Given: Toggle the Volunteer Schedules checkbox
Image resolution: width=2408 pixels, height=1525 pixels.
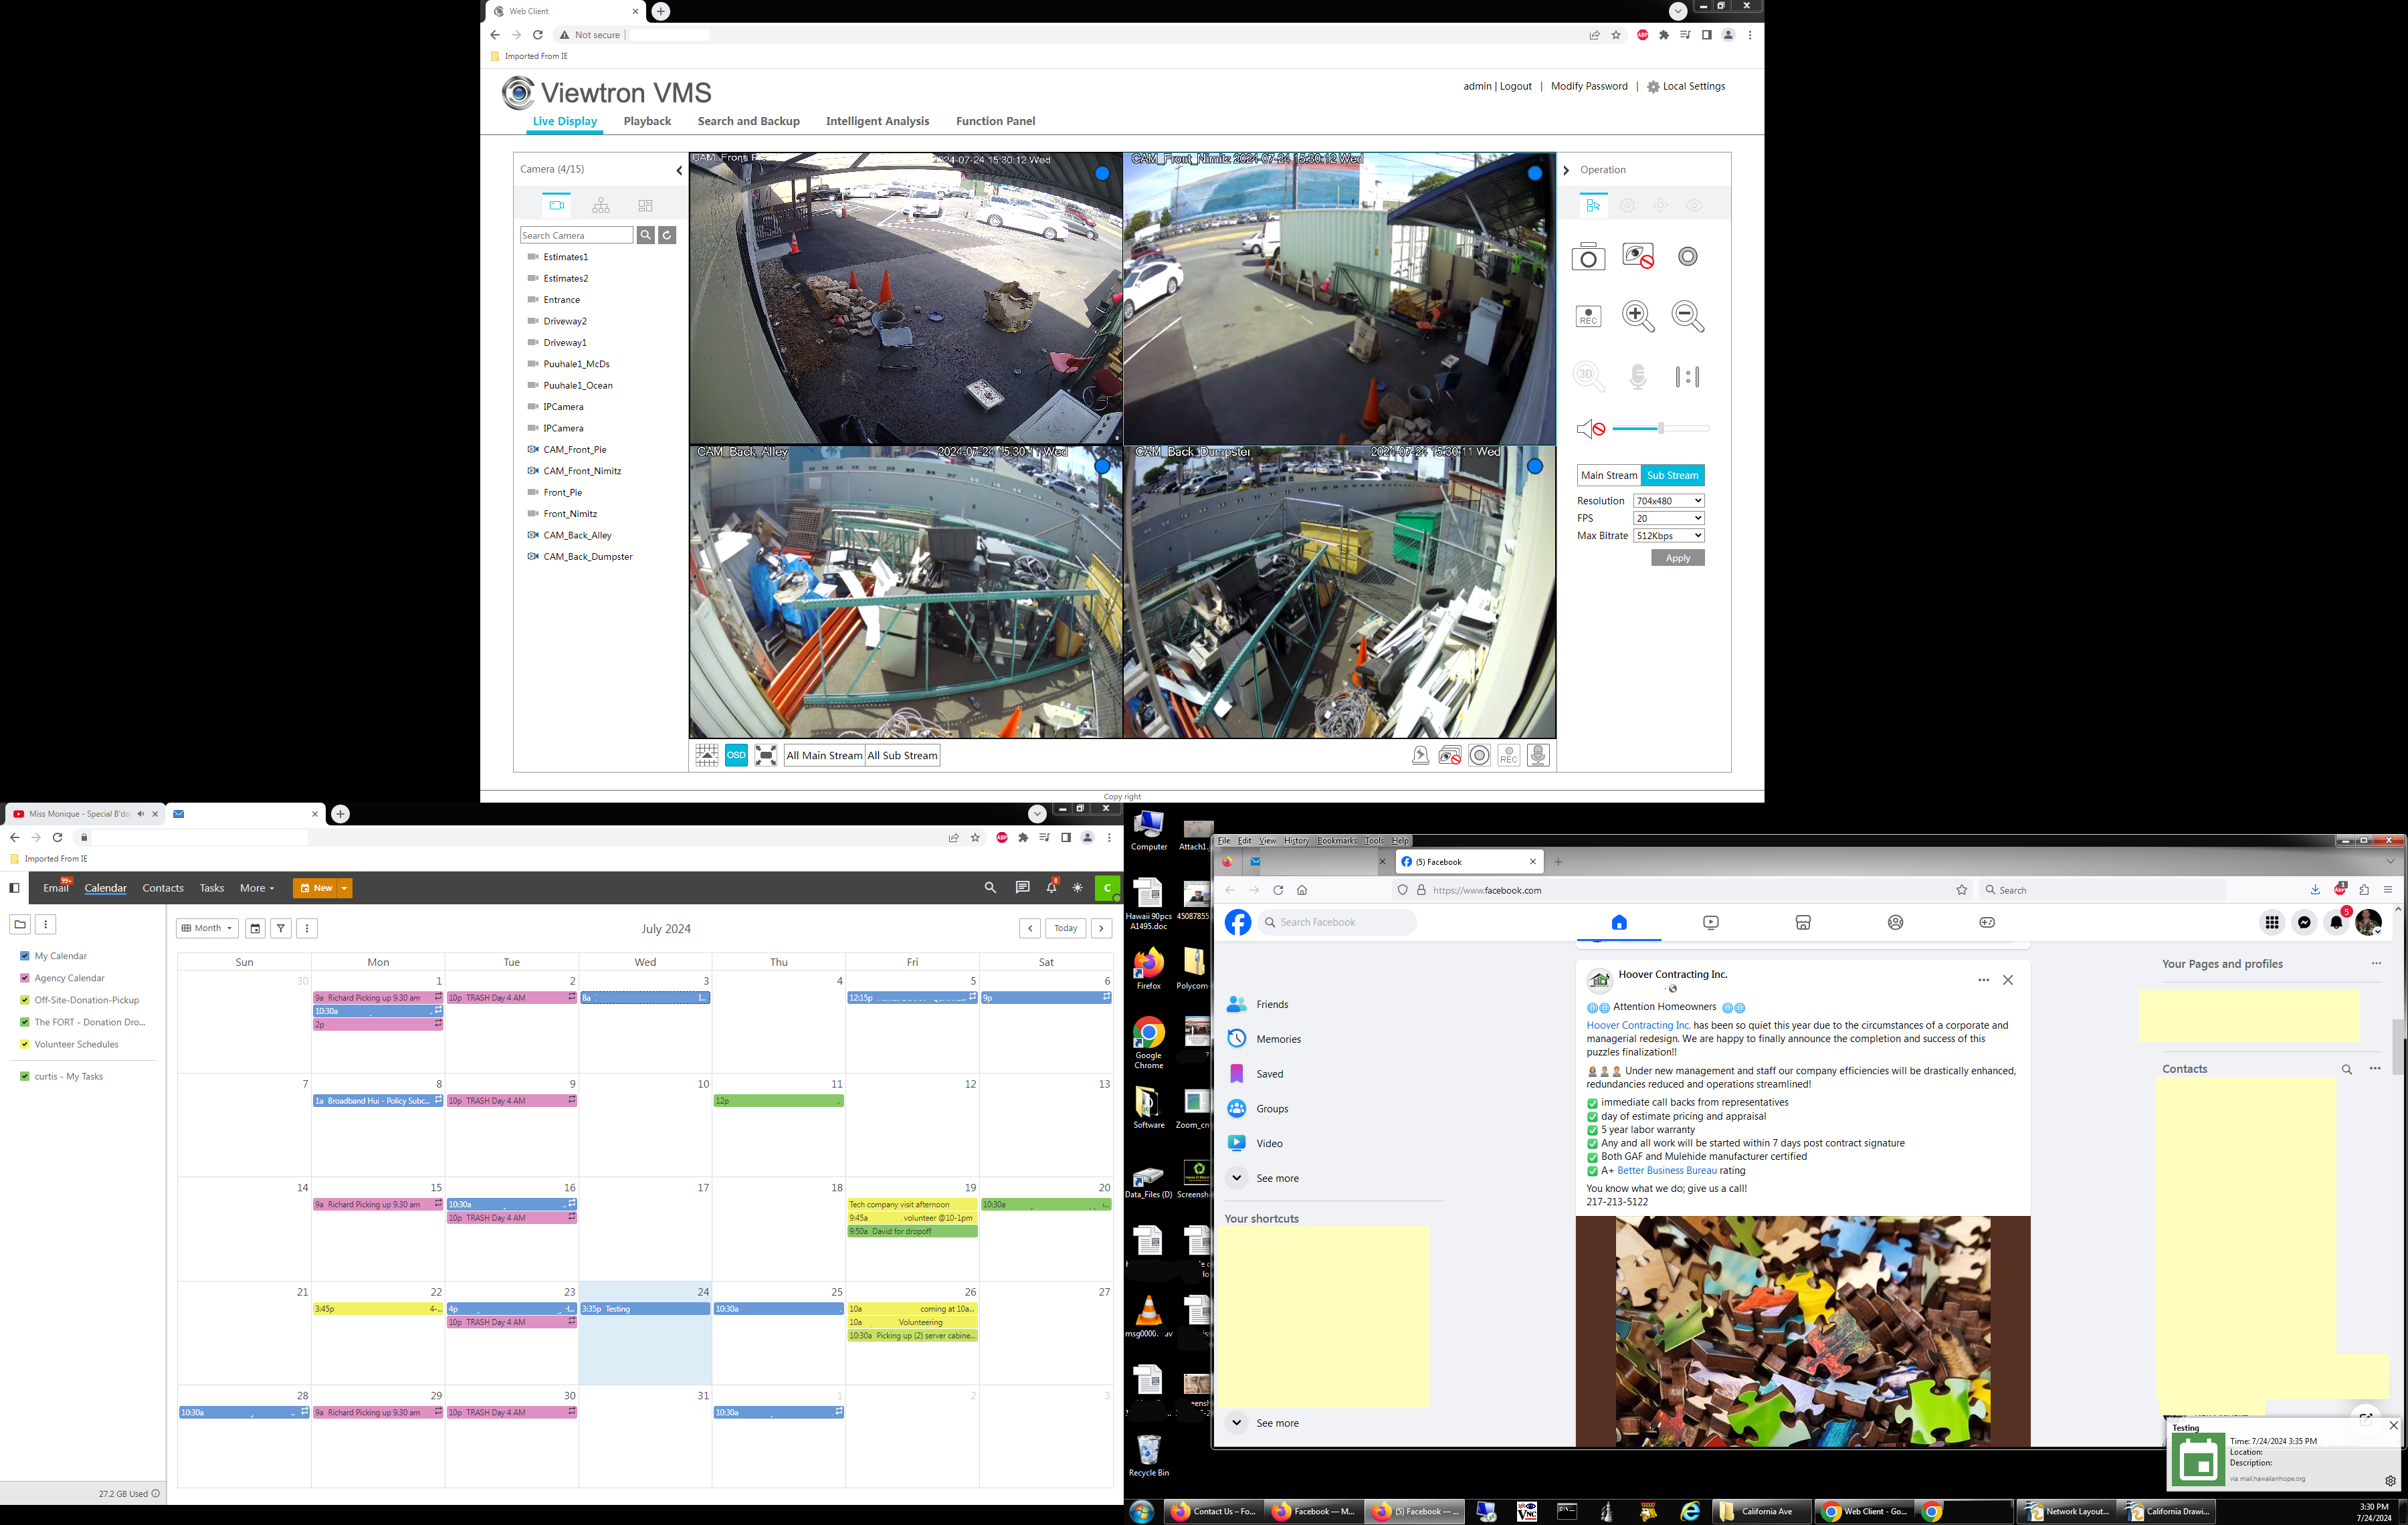Looking at the screenshot, I should point(25,1044).
